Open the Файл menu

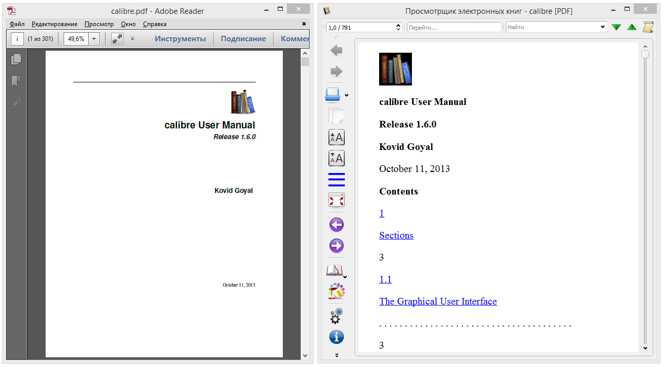17,24
